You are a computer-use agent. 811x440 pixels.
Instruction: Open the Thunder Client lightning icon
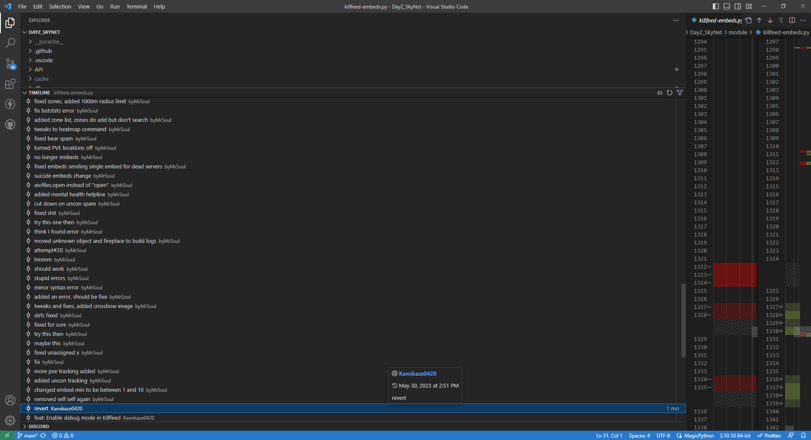coord(10,104)
